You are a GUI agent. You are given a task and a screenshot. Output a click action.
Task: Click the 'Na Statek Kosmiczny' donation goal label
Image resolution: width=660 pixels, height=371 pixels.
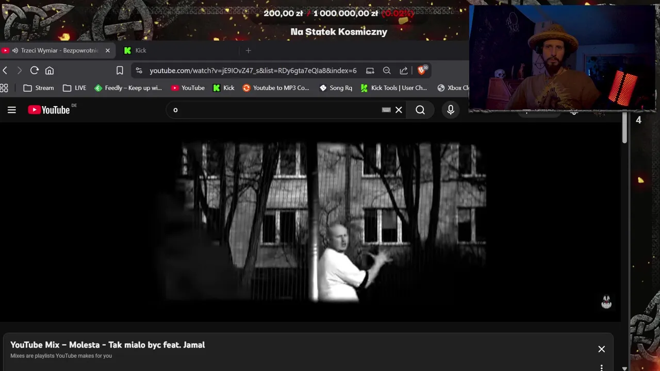339,32
